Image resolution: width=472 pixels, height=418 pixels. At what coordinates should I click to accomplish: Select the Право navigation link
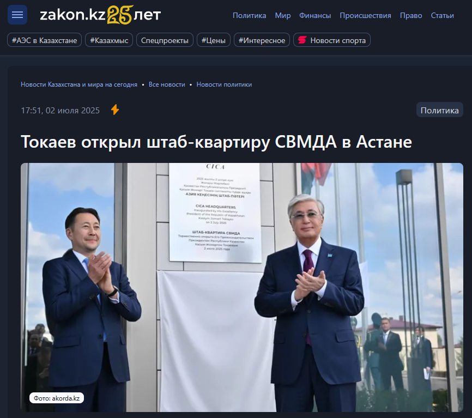tap(411, 15)
